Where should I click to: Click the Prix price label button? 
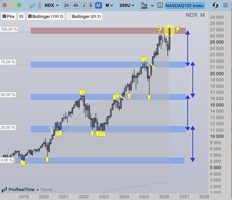pos(9,16)
